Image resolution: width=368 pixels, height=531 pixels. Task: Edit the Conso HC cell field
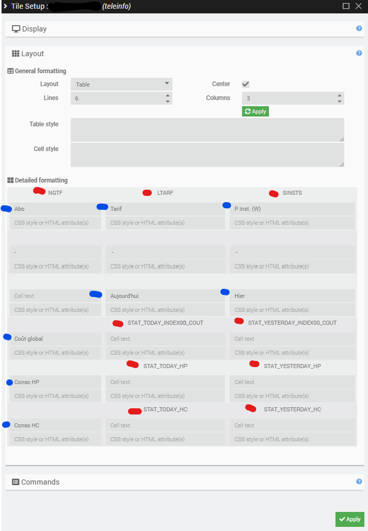click(x=55, y=425)
